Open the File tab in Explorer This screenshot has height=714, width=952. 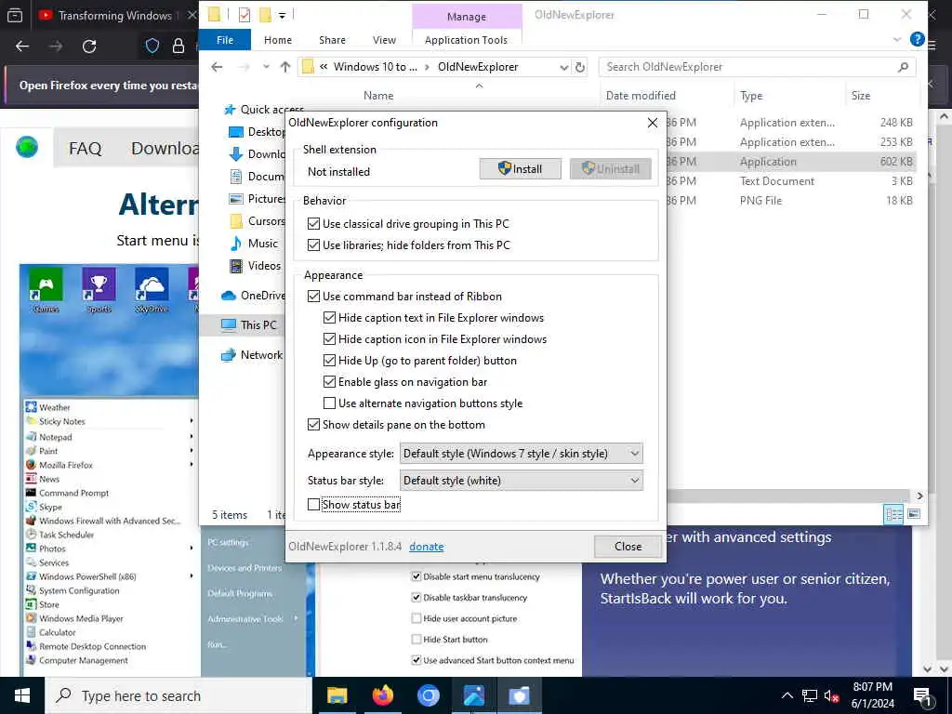(225, 40)
